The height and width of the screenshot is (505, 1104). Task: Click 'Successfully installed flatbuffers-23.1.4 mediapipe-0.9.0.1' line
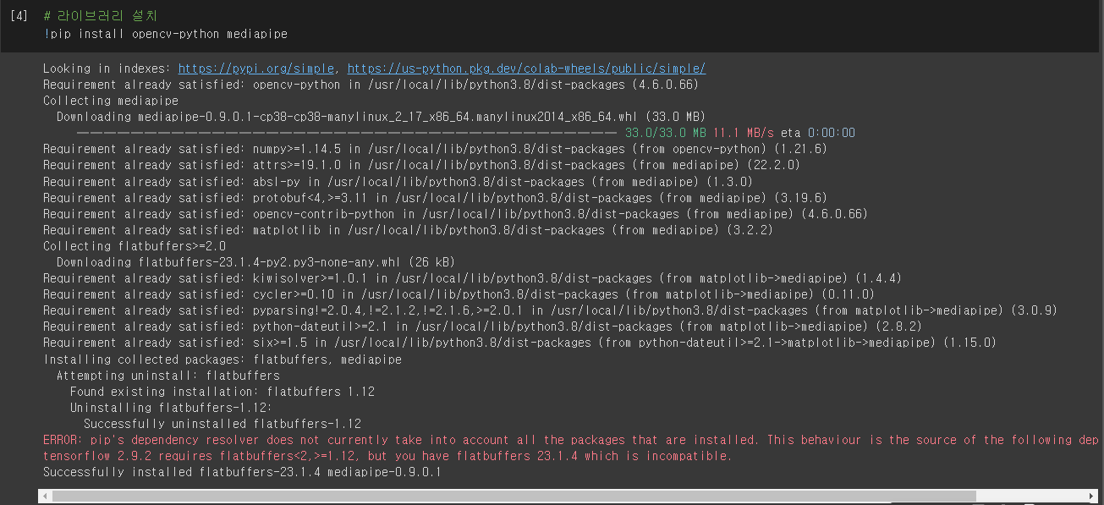point(242,471)
